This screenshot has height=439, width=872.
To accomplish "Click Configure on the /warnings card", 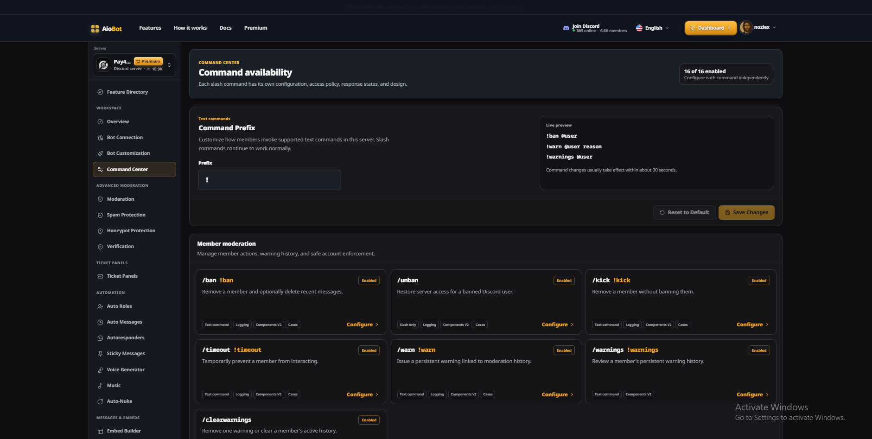I will 753,394.
